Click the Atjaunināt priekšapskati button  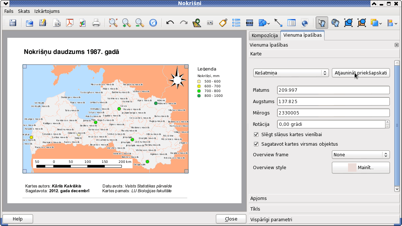click(361, 73)
